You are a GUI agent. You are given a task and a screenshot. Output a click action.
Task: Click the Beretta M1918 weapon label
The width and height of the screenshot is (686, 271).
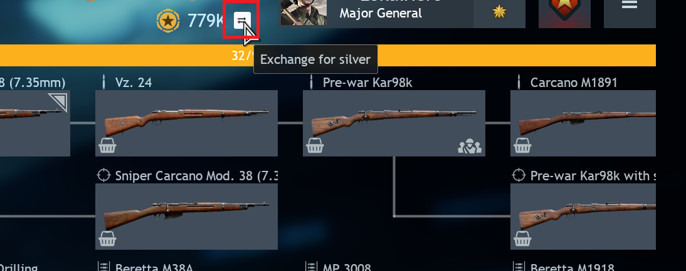[573, 267]
